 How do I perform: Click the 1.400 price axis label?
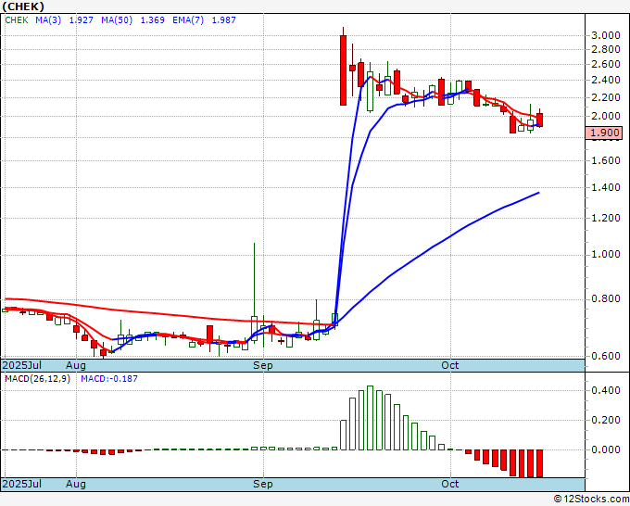pos(606,187)
